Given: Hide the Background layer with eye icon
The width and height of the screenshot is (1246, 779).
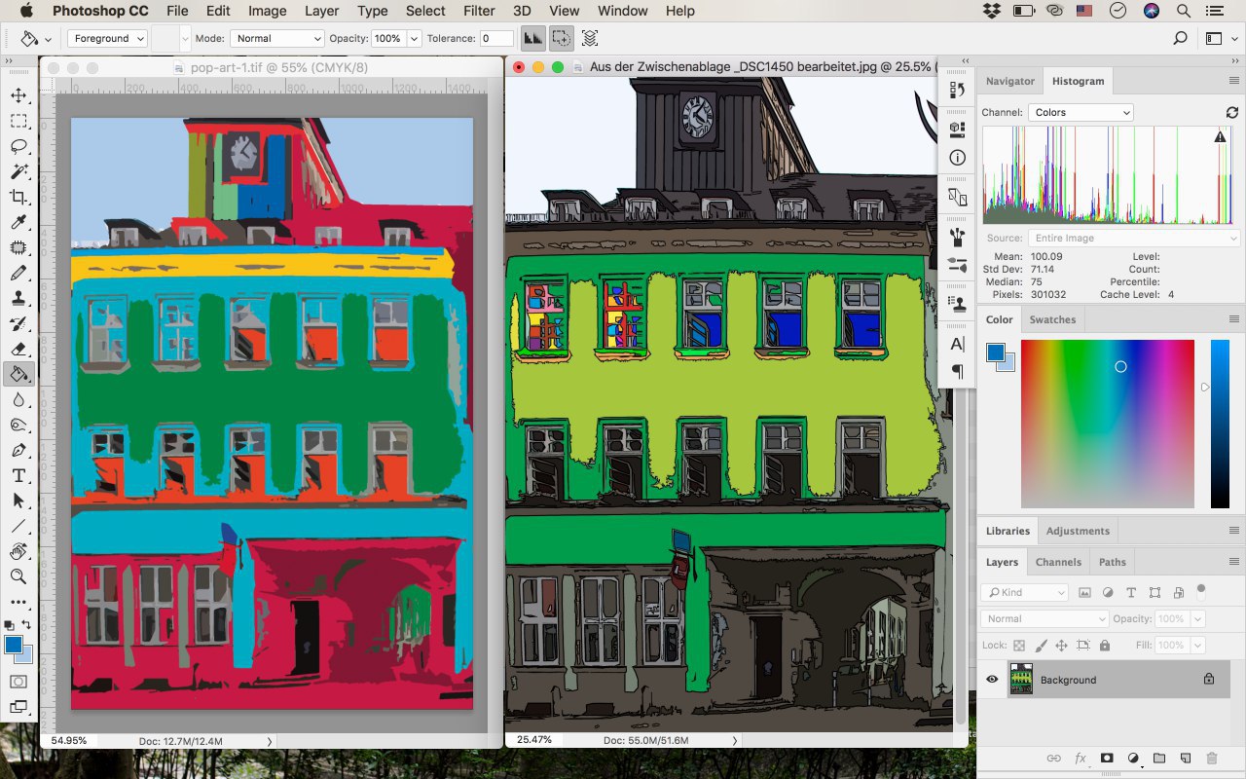Looking at the screenshot, I should [992, 680].
